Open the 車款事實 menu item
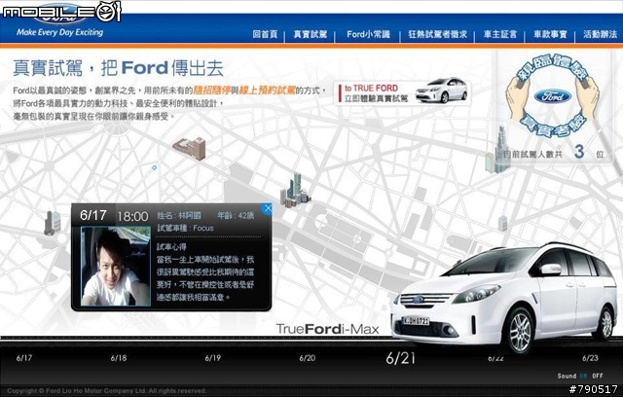The height and width of the screenshot is (397, 623). pyautogui.click(x=550, y=34)
